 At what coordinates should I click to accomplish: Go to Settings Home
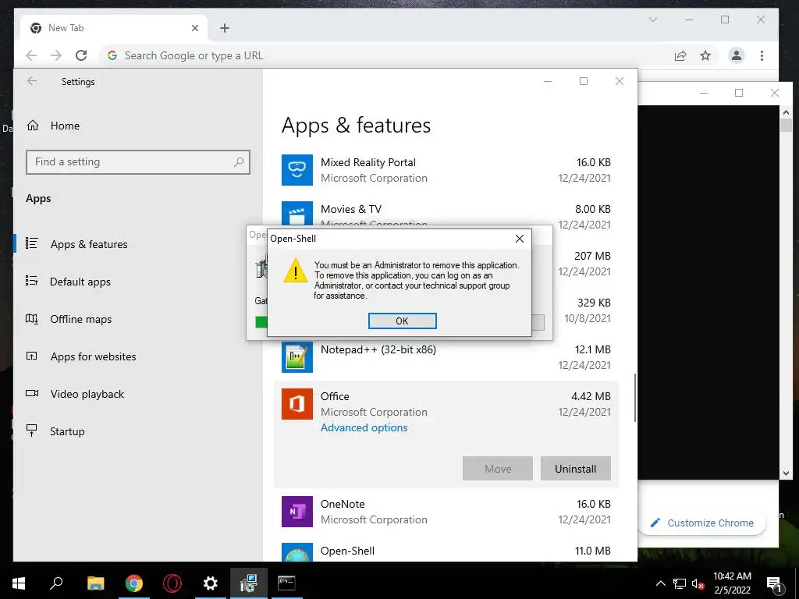(65, 126)
